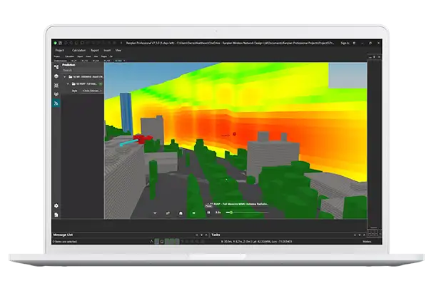Screen dimensions: 431x281
Task: Open the Report menu
Action: pos(95,50)
